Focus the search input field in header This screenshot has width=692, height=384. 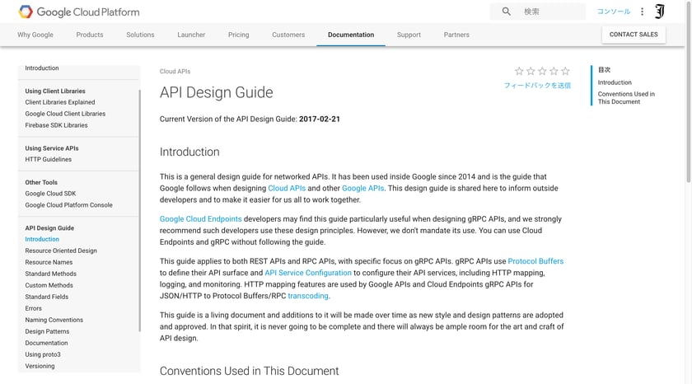[552, 12]
